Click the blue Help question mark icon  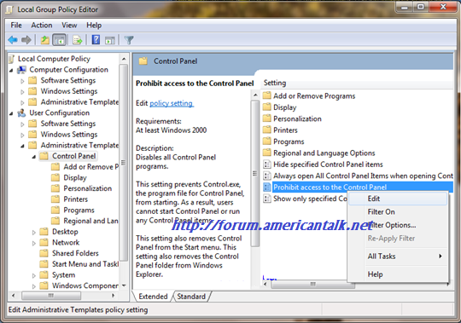click(96, 39)
